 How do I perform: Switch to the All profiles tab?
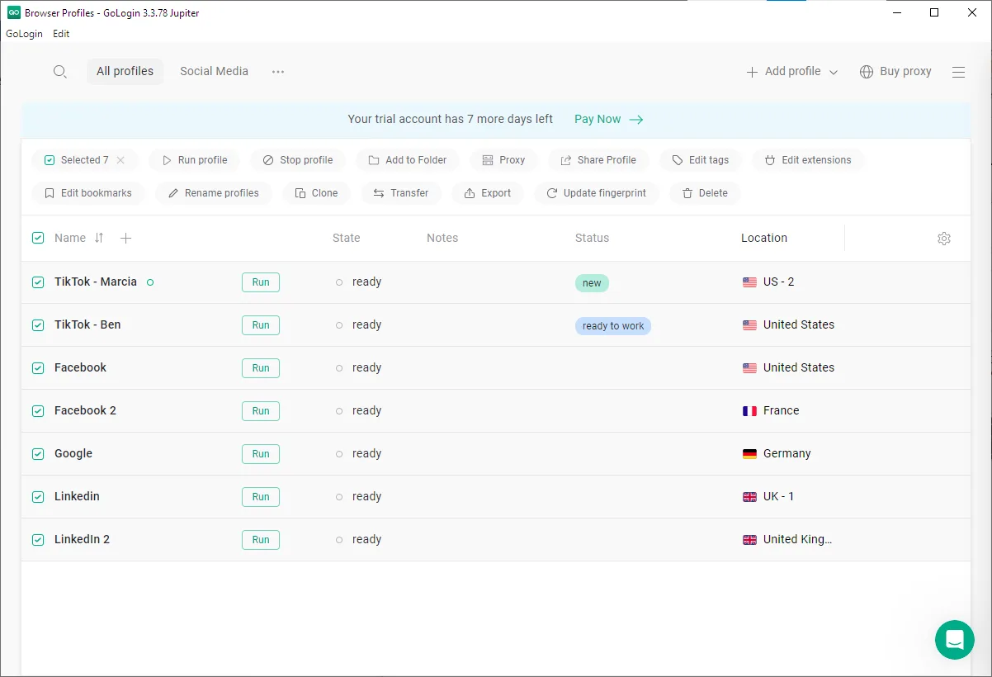click(x=125, y=72)
